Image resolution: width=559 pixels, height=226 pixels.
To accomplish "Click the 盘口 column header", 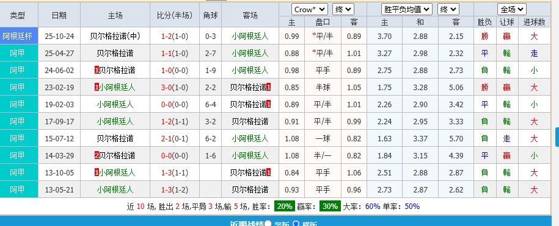I will pyautogui.click(x=323, y=22).
